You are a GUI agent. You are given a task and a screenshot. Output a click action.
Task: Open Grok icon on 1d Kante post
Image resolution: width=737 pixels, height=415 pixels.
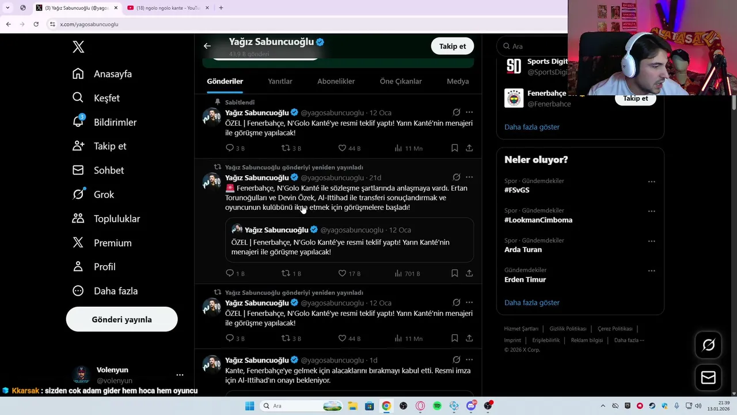click(x=456, y=360)
